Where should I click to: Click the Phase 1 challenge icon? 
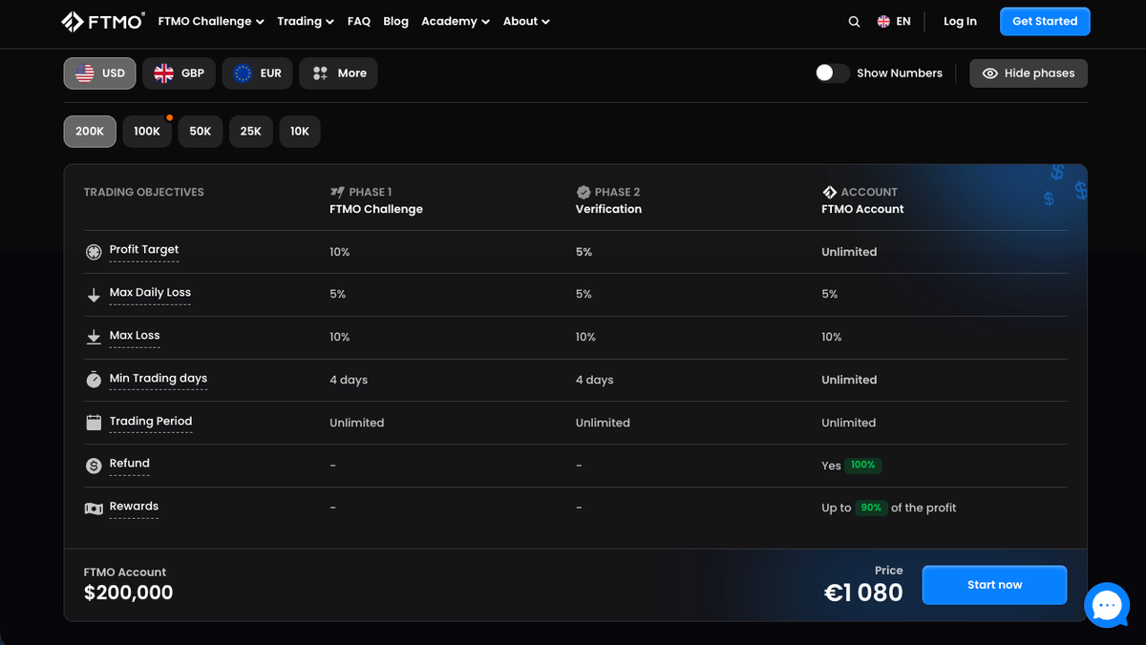point(337,192)
